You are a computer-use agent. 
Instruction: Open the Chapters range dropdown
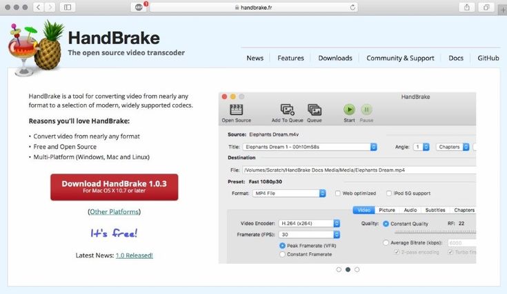pyautogui.click(x=453, y=147)
